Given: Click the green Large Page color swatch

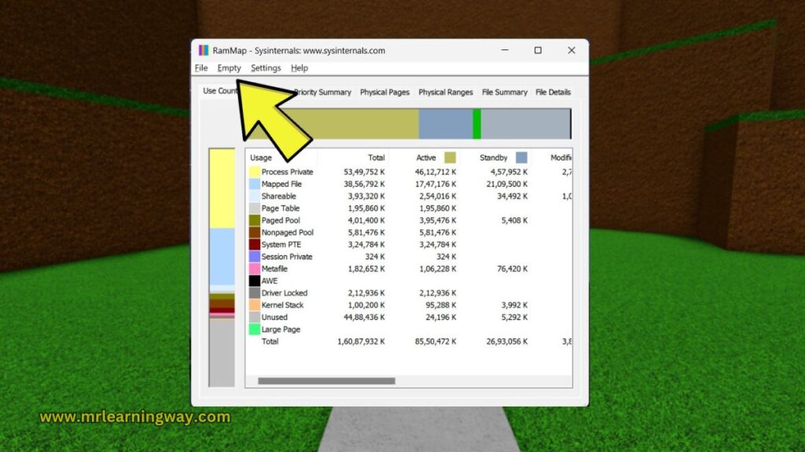Looking at the screenshot, I should (255, 330).
